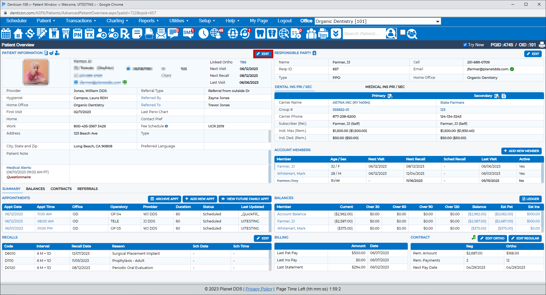Viewport: 546px width, 295px height.
Task: Expand the Office selection dropdown
Action: [x=437, y=21]
